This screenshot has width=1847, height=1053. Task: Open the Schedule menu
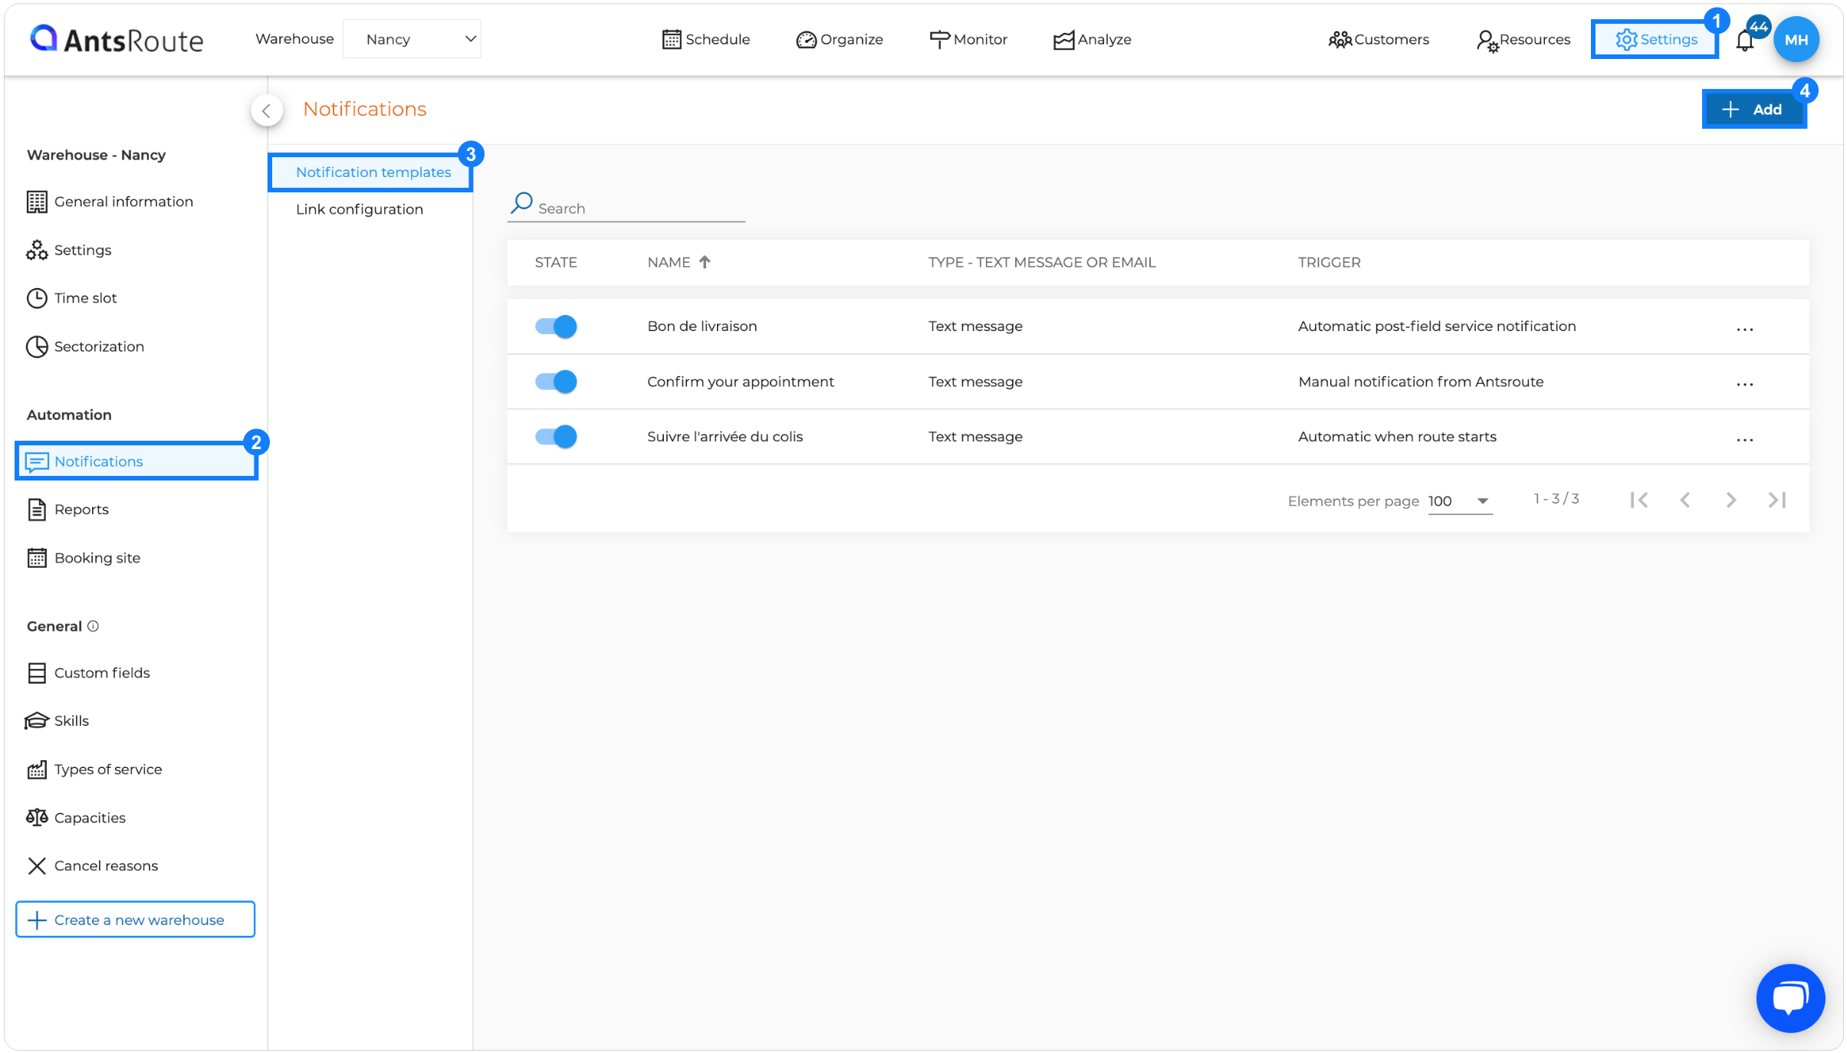point(705,39)
